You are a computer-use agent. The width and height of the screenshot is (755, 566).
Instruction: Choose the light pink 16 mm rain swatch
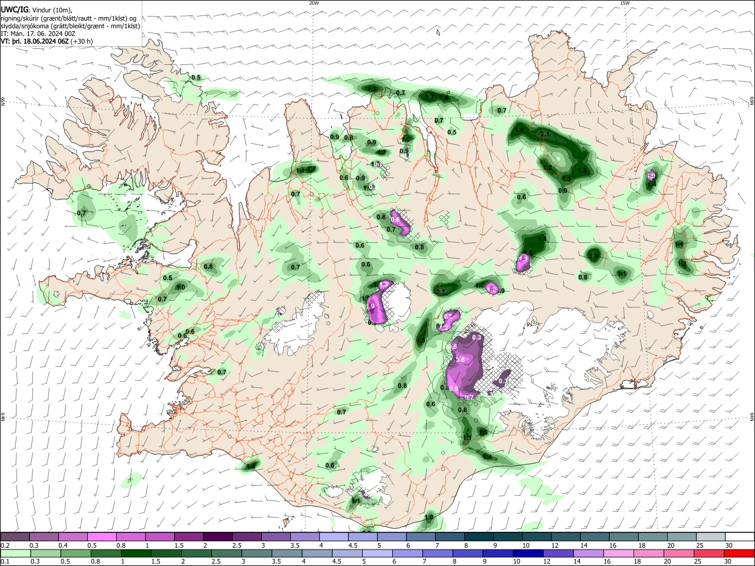pyautogui.click(x=619, y=553)
